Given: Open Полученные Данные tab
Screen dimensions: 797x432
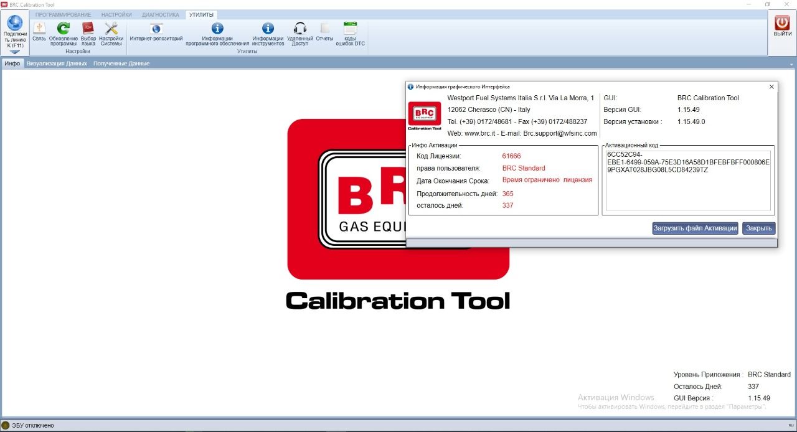Looking at the screenshot, I should (121, 63).
